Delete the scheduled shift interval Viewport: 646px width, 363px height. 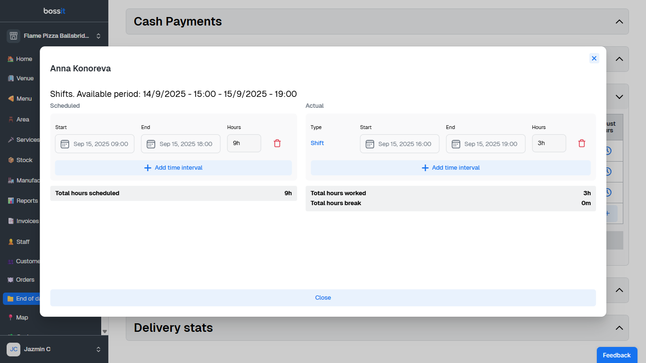277,143
